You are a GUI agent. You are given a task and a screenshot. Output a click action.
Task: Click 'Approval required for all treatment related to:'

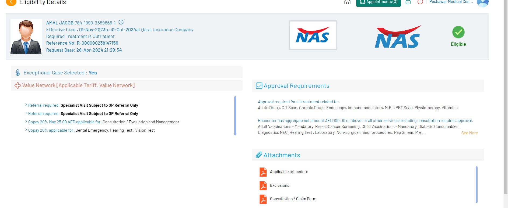(x=298, y=102)
